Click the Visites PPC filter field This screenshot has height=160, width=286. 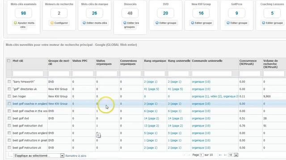[x=83, y=73]
